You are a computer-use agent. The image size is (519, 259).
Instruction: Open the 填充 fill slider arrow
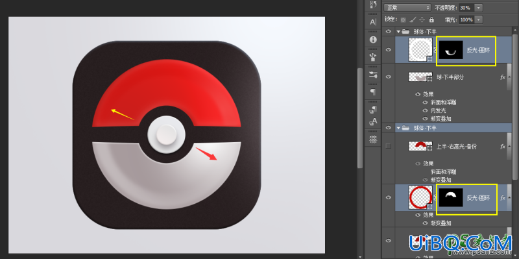478,19
